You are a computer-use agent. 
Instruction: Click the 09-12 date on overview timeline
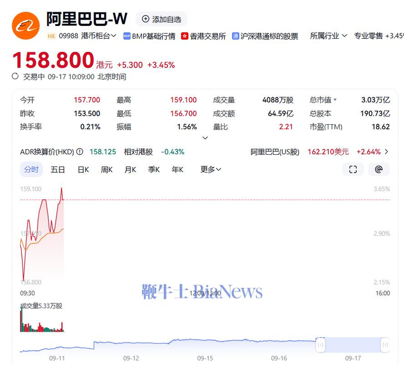coord(131,358)
